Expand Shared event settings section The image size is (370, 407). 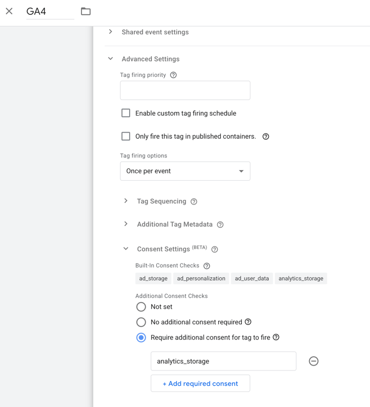(111, 32)
